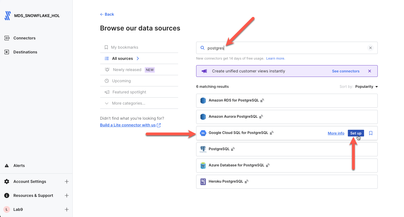Screen dimensions: 404x217
Task: Bookmark Google Cloud SQL for PostgreSQL
Action: 371,133
